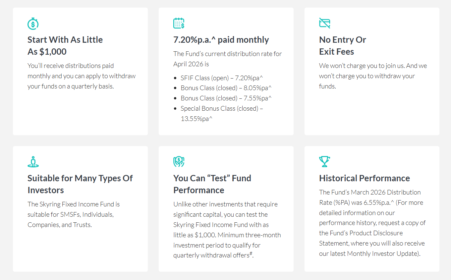Image resolution: width=451 pixels, height=280 pixels.
Task: Click the paragraph about not charging to join
Action: (x=373, y=76)
